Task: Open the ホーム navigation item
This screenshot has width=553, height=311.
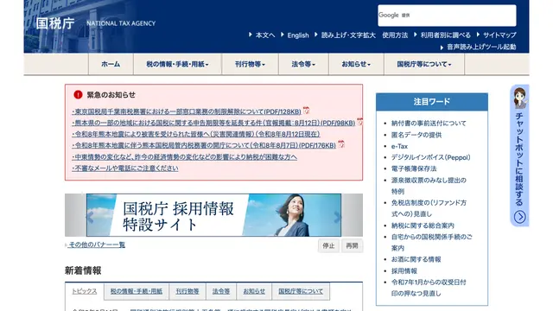Action: tap(111, 64)
